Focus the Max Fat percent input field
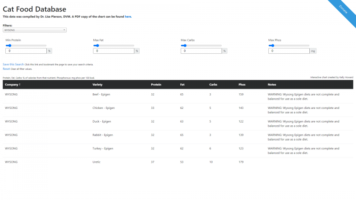This screenshot has width=356, height=200. [113, 51]
